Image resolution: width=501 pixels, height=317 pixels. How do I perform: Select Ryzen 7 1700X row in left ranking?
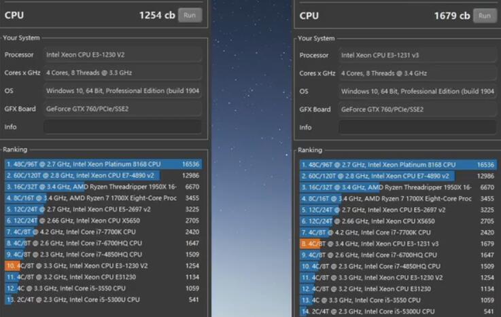click(x=103, y=198)
